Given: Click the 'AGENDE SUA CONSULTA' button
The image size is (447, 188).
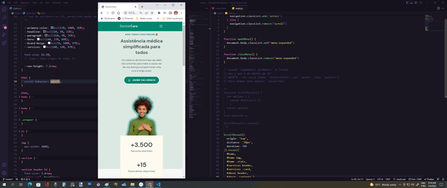Looking at the screenshot, I should pos(142,80).
